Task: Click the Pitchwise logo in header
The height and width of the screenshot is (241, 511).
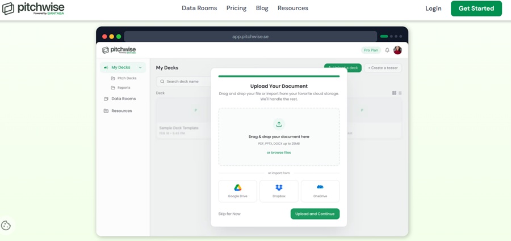Action: 33,8
